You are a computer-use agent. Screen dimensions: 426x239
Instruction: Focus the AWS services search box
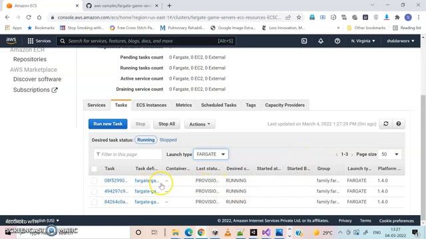click(146, 41)
